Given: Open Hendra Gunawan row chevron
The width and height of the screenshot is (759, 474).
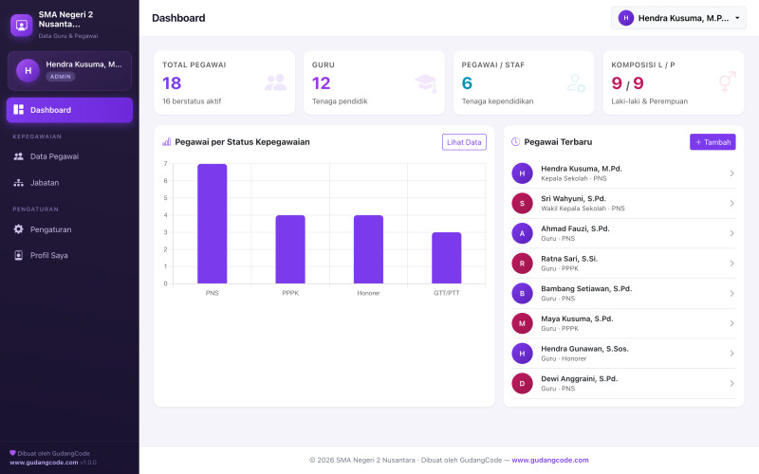Looking at the screenshot, I should 731,353.
